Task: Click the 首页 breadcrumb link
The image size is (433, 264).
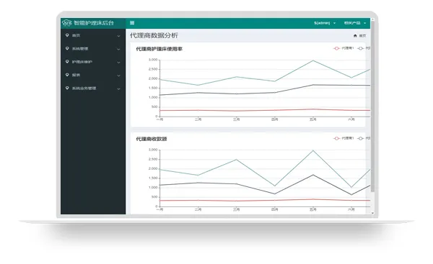Action: 362,35
